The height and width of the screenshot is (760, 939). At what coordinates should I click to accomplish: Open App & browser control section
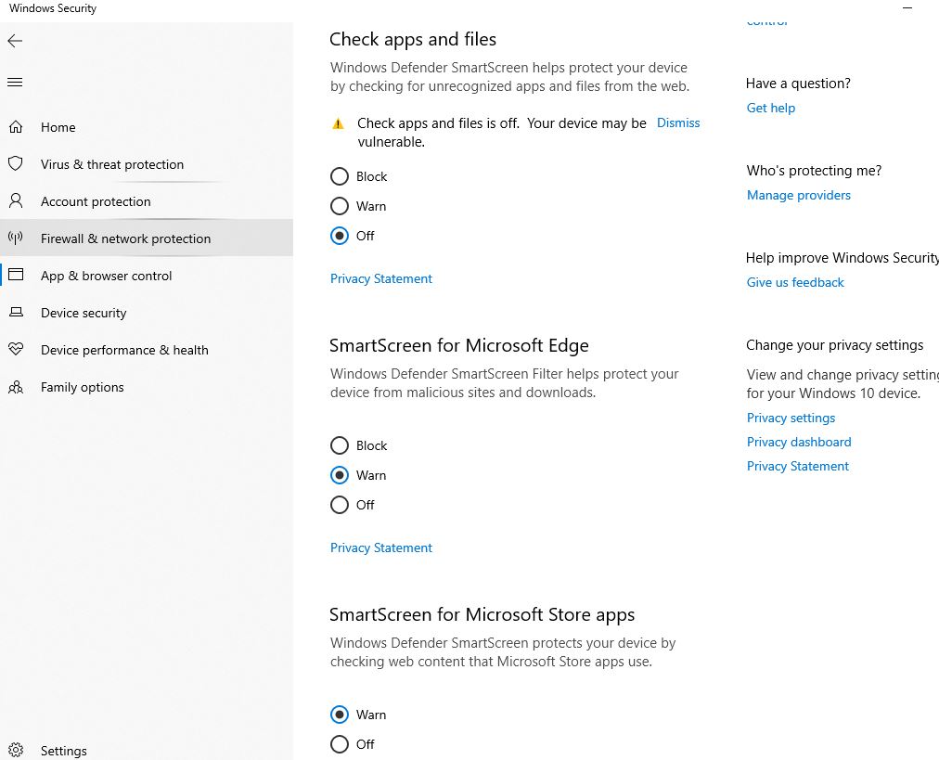click(x=106, y=276)
